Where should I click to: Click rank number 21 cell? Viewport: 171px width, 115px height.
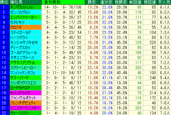[x=5, y=108]
